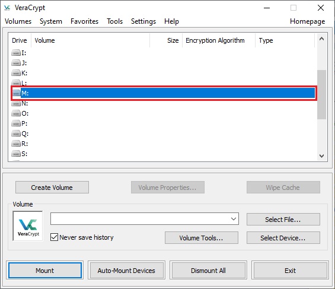The height and width of the screenshot is (289, 335).
Task: Select the Q: drive icon
Action: (16, 134)
